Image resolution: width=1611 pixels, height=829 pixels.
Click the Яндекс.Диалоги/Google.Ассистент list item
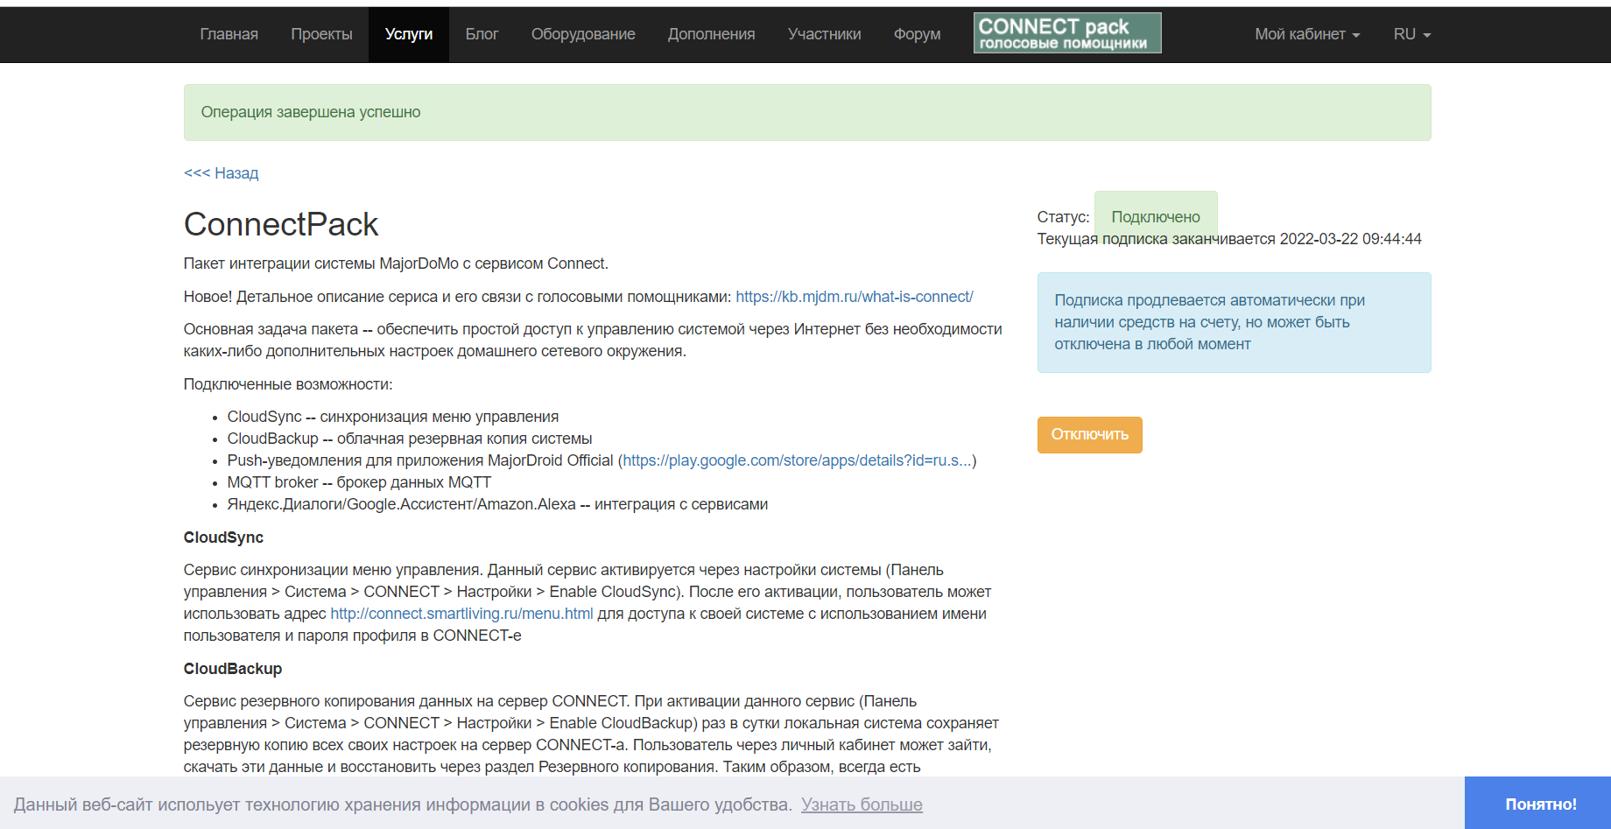(x=497, y=504)
